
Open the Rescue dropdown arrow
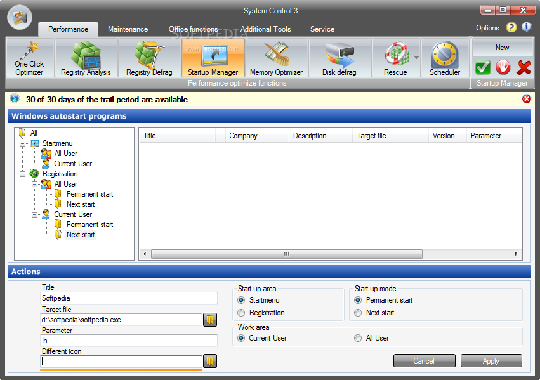point(416,58)
